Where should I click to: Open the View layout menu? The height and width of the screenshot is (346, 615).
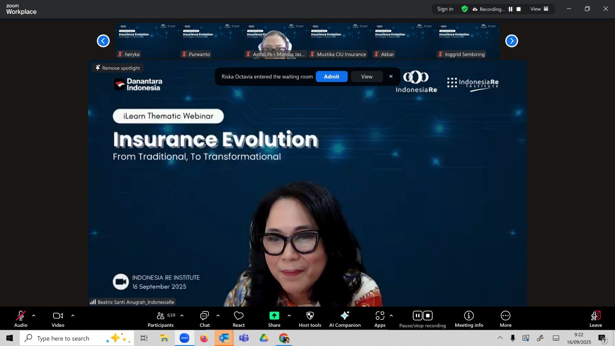pyautogui.click(x=539, y=9)
